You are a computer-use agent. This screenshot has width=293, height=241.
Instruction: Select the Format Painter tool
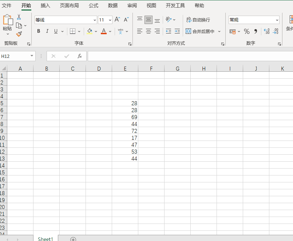[19, 34]
